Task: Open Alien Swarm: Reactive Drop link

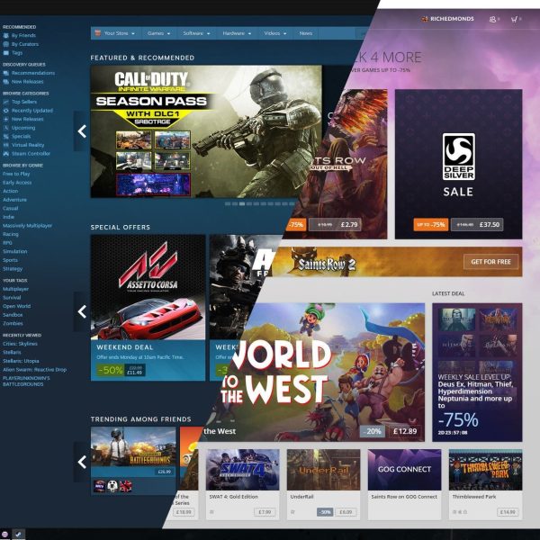Action: (34, 370)
